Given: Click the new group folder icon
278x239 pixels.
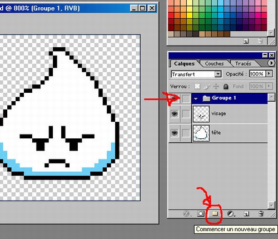Looking at the screenshot, I should pyautogui.click(x=215, y=214).
